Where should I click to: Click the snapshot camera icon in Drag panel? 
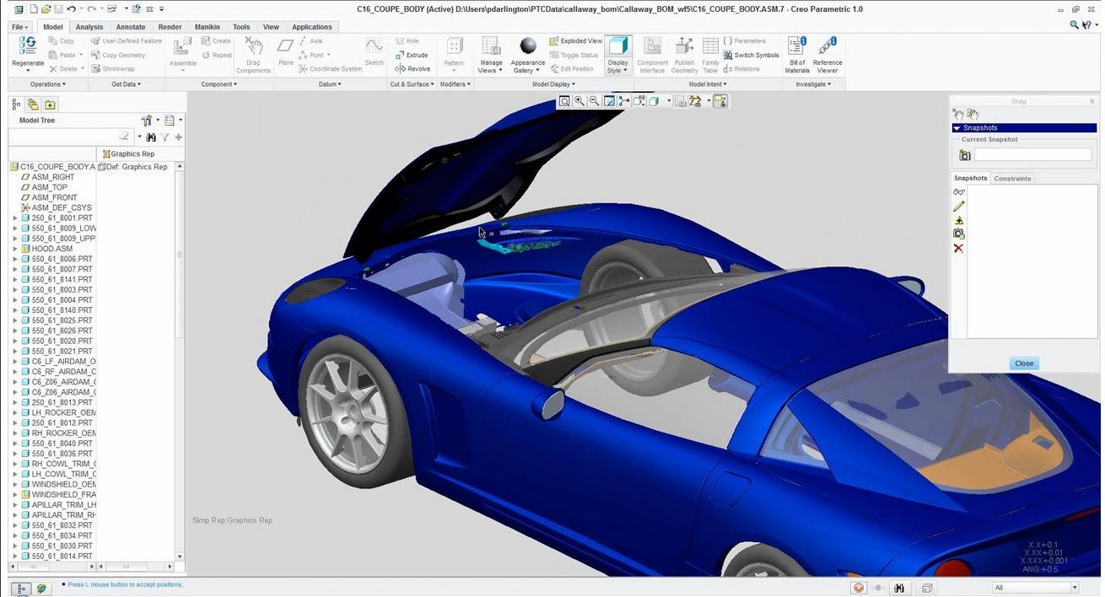point(965,155)
